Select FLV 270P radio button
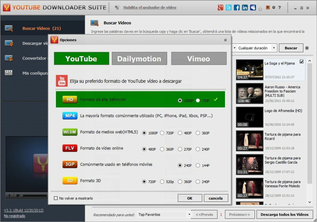The height and width of the screenshot is (222, 317). pos(180,149)
